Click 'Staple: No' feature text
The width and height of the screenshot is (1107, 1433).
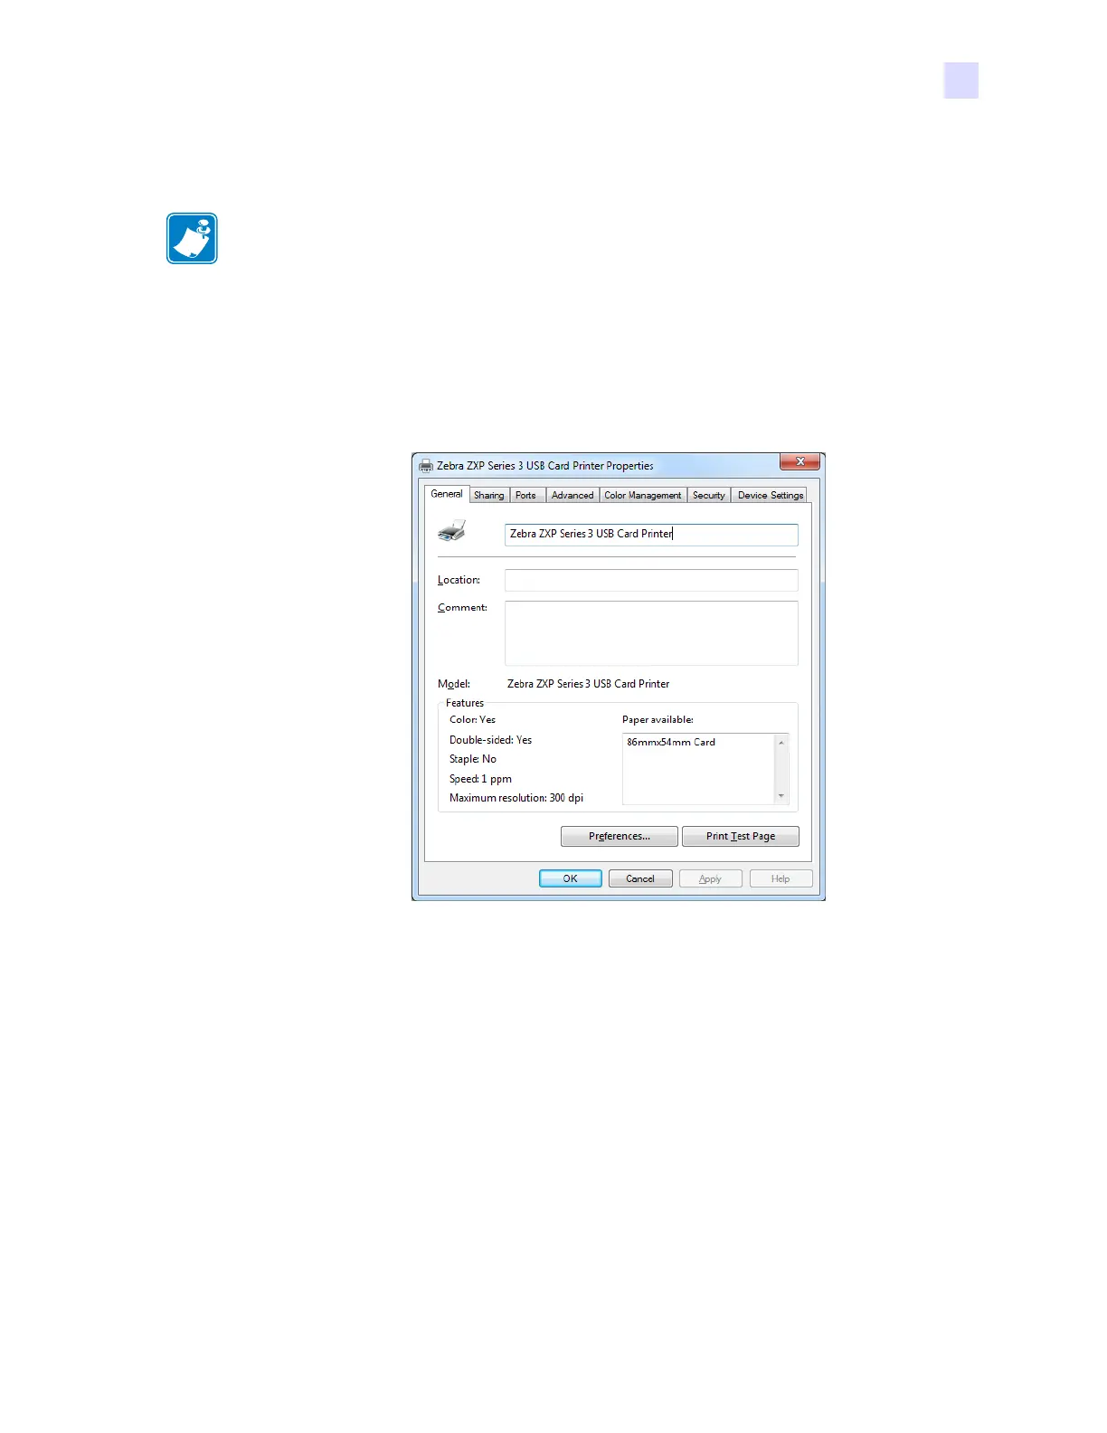coord(473,759)
